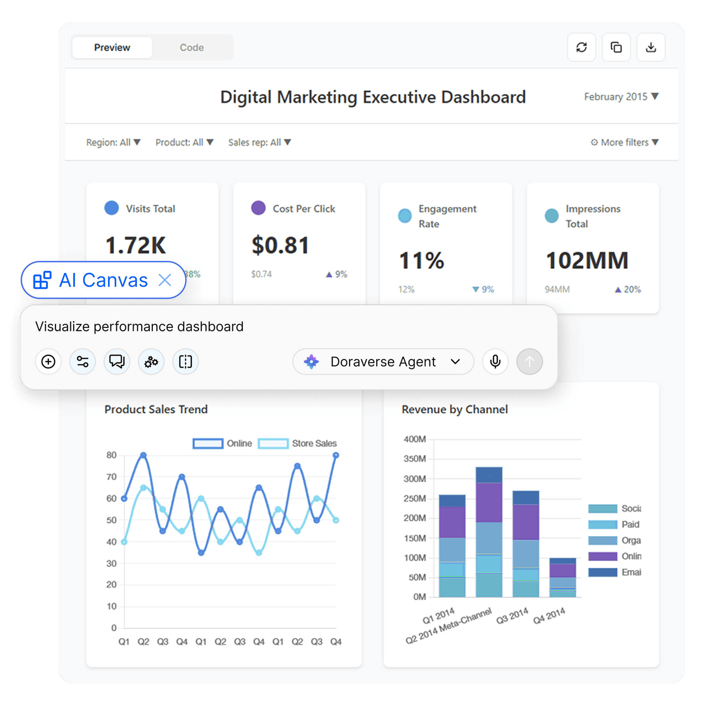Open the Doraverse Agent selector dropdown

(x=383, y=362)
